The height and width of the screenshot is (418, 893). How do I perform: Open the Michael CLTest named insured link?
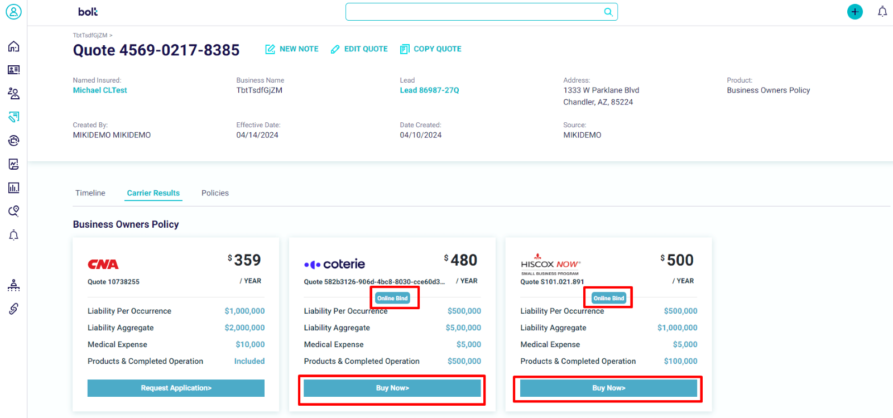pos(100,90)
